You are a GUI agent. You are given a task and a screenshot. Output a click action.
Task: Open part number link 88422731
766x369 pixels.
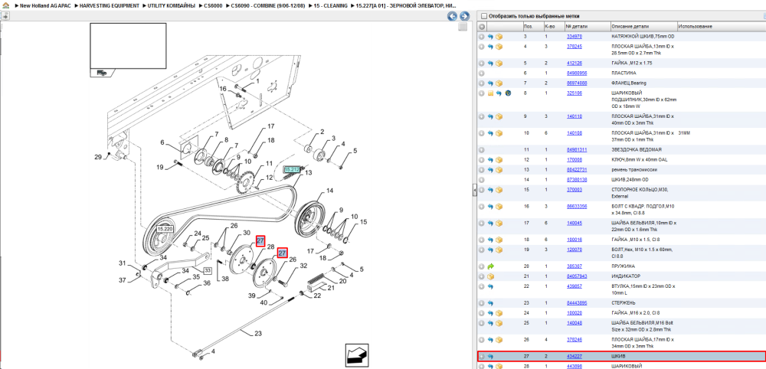577,170
